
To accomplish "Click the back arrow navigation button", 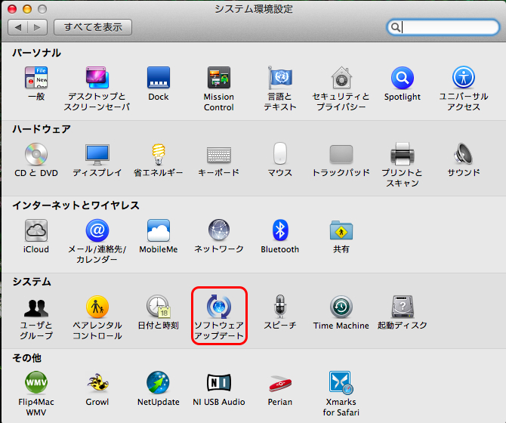I will (18, 27).
